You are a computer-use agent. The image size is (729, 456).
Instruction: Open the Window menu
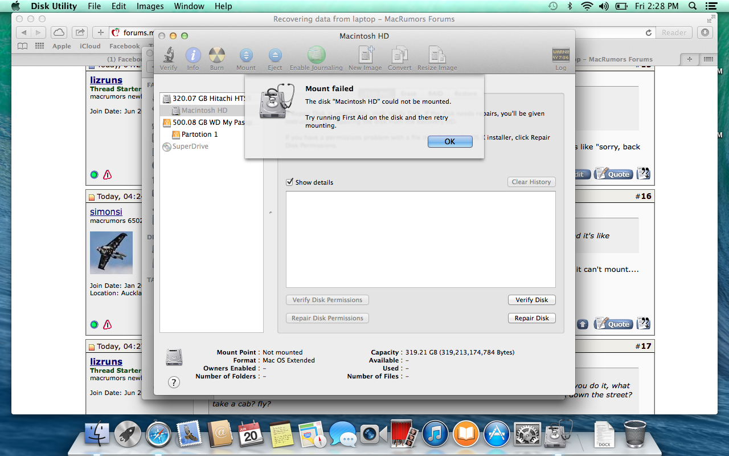pos(189,6)
